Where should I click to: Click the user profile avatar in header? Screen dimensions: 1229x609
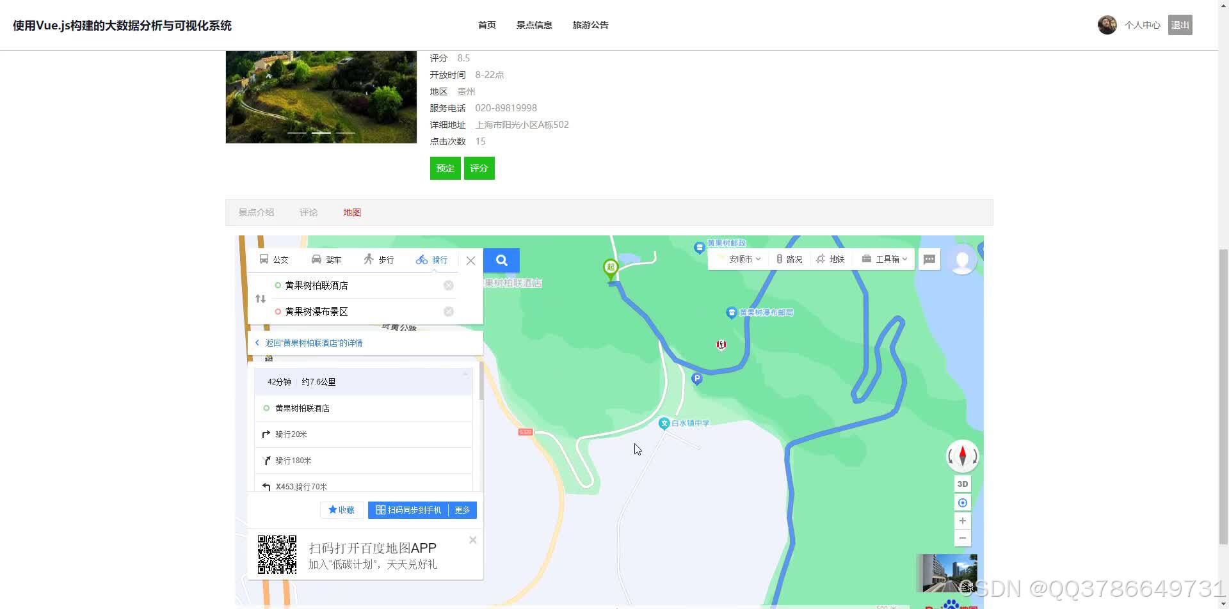click(1107, 25)
